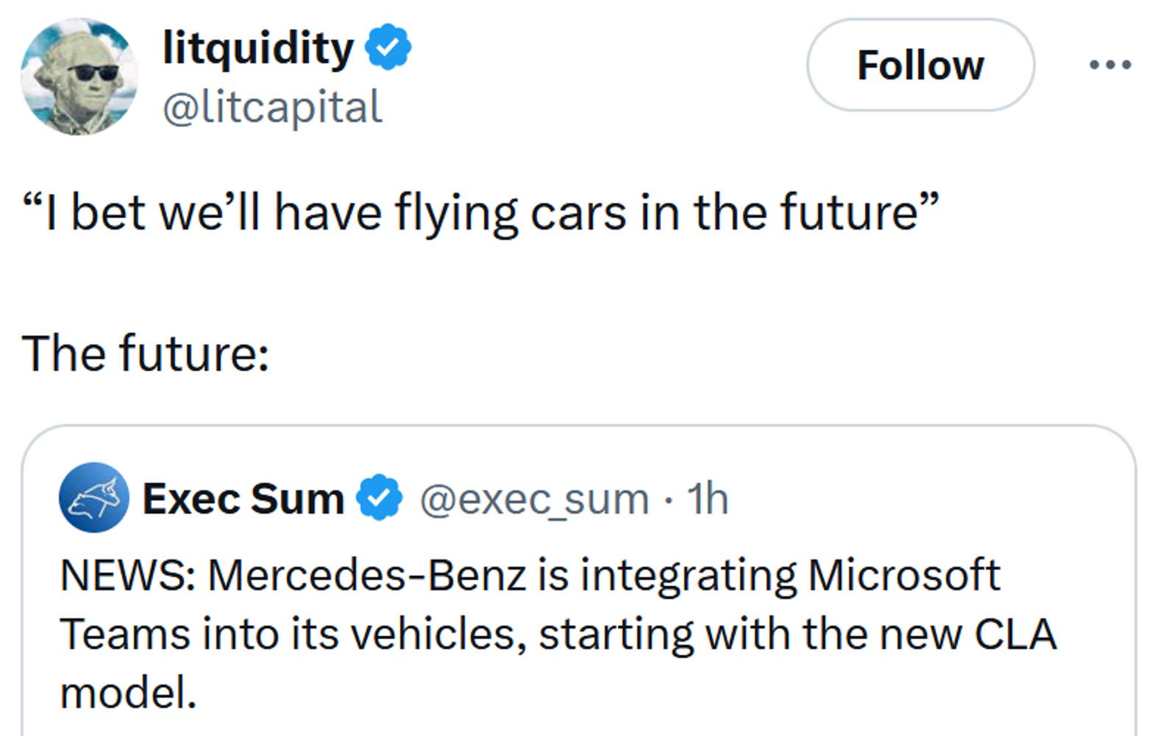This screenshot has height=736, width=1158.
Task: Open the more options ellipsis menu
Action: tap(1108, 65)
